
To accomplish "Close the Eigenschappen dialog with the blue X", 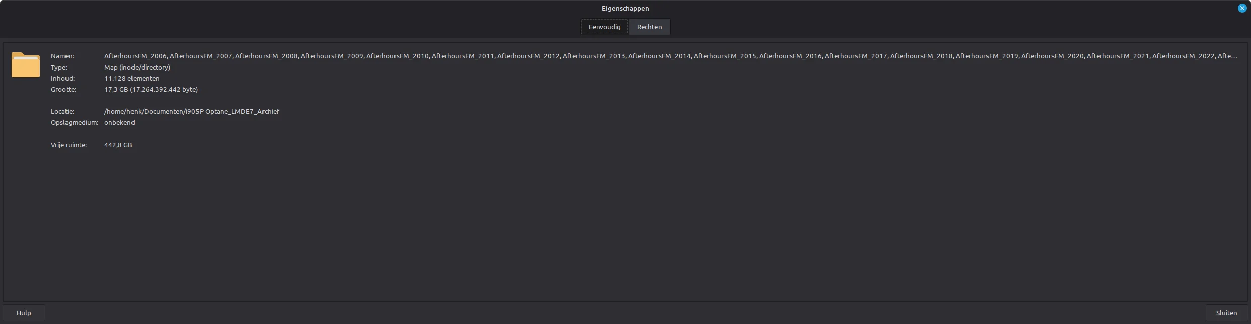I will [x=1242, y=8].
